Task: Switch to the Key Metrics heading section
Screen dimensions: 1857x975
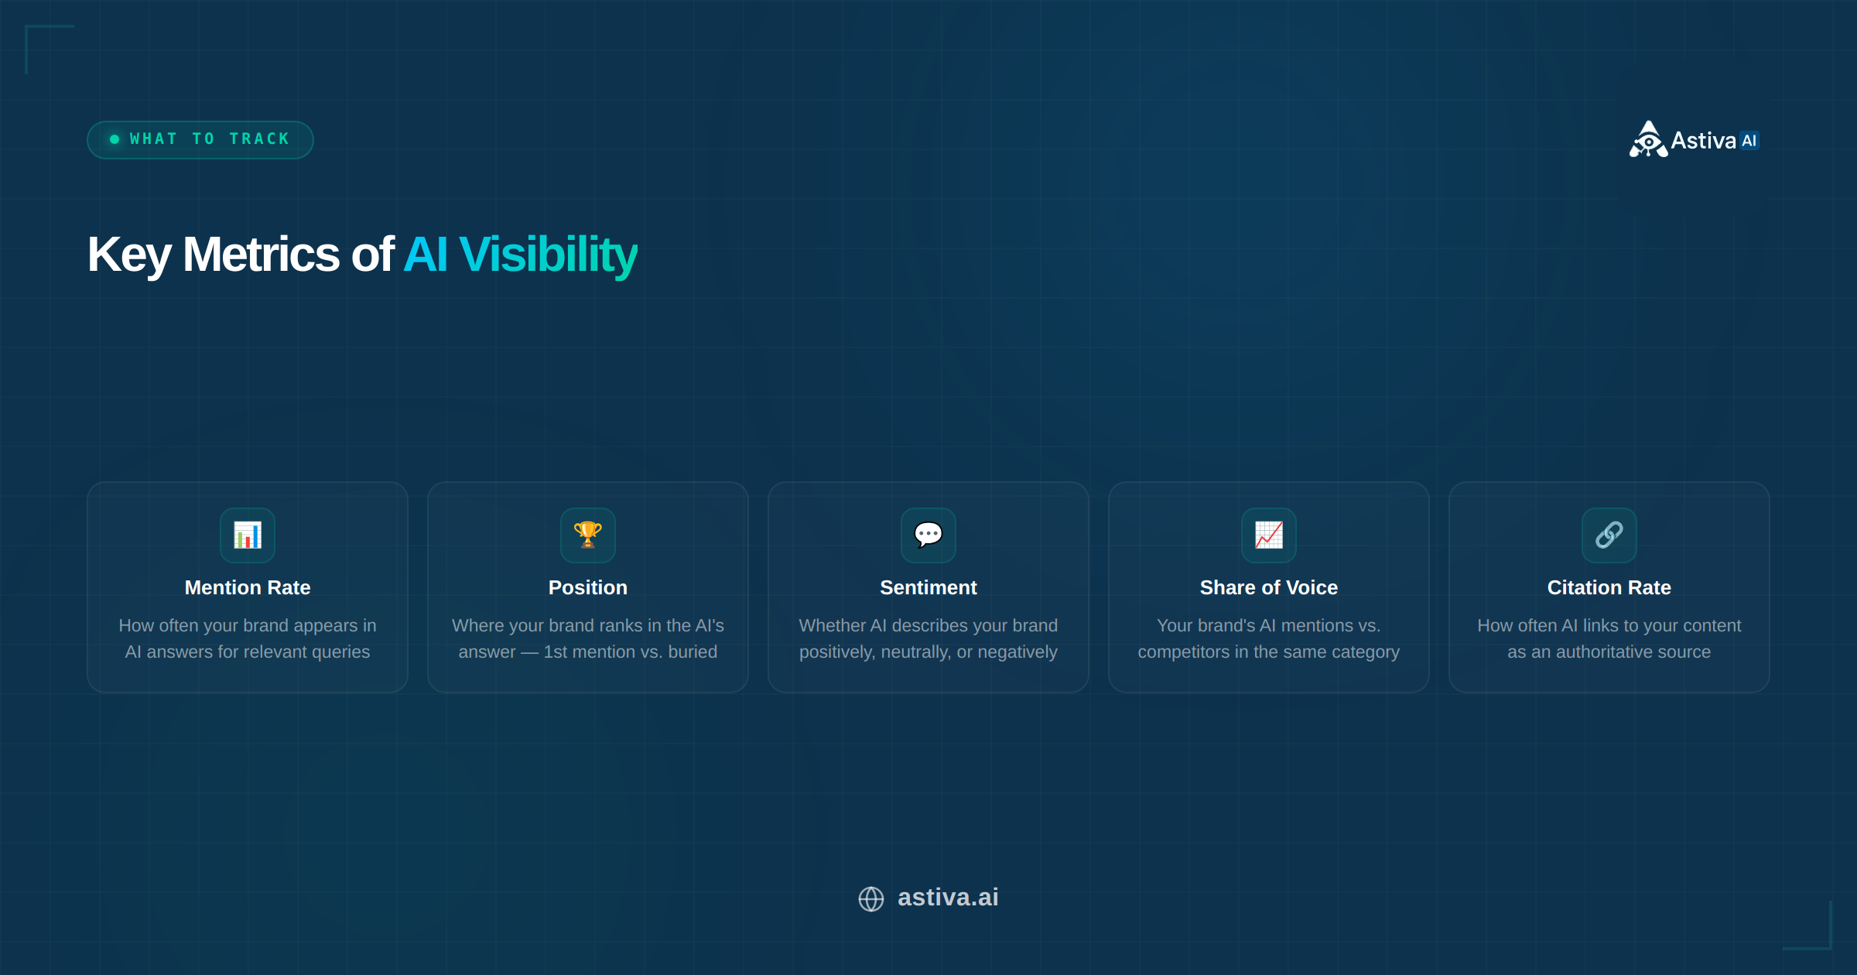Action: pyautogui.click(x=362, y=254)
